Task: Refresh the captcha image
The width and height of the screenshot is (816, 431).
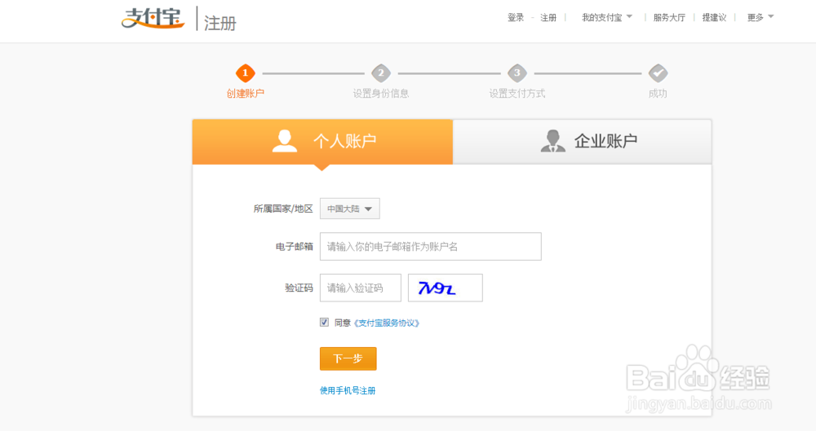Action: pos(446,288)
